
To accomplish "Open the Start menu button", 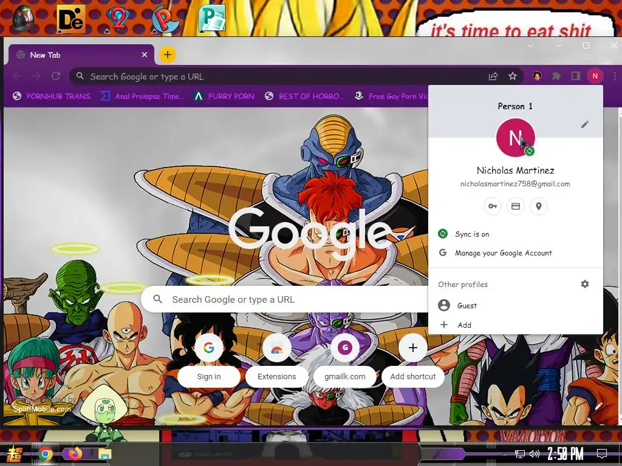I will 15,454.
